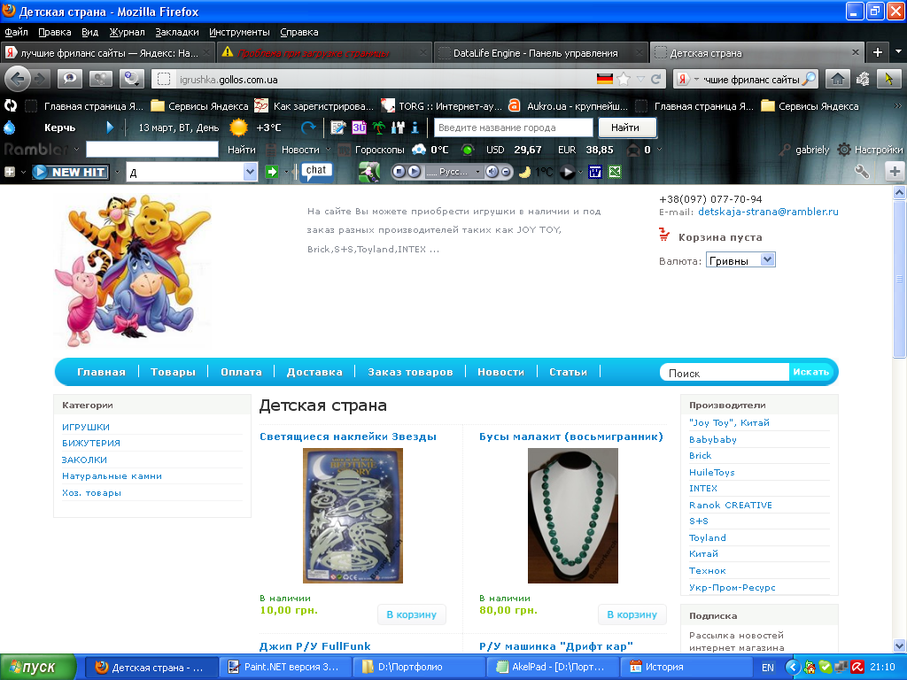The height and width of the screenshot is (680, 907).
Task: Stop radio playback in toolbar player
Action: pyautogui.click(x=398, y=172)
